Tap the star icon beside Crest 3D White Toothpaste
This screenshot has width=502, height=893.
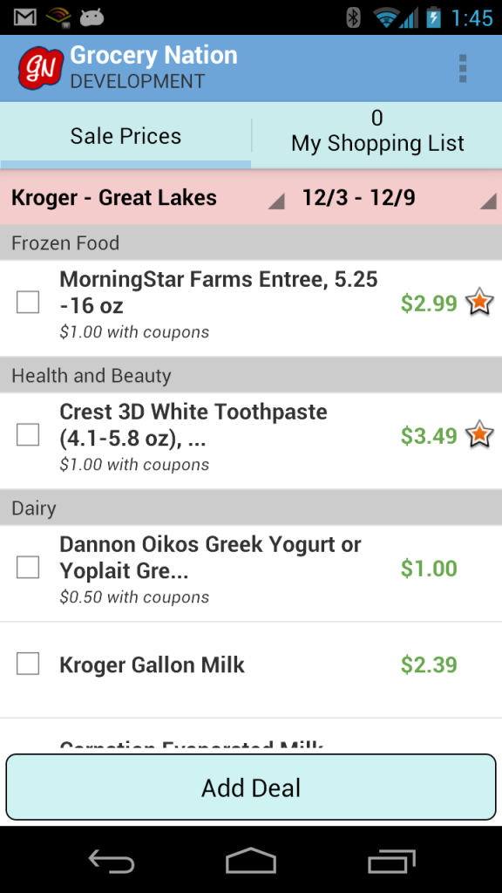coord(479,435)
